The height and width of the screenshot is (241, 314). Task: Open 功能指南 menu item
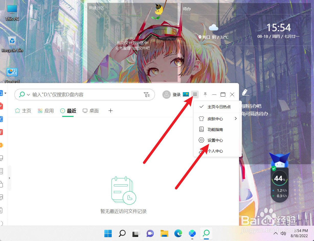[x=218, y=129]
